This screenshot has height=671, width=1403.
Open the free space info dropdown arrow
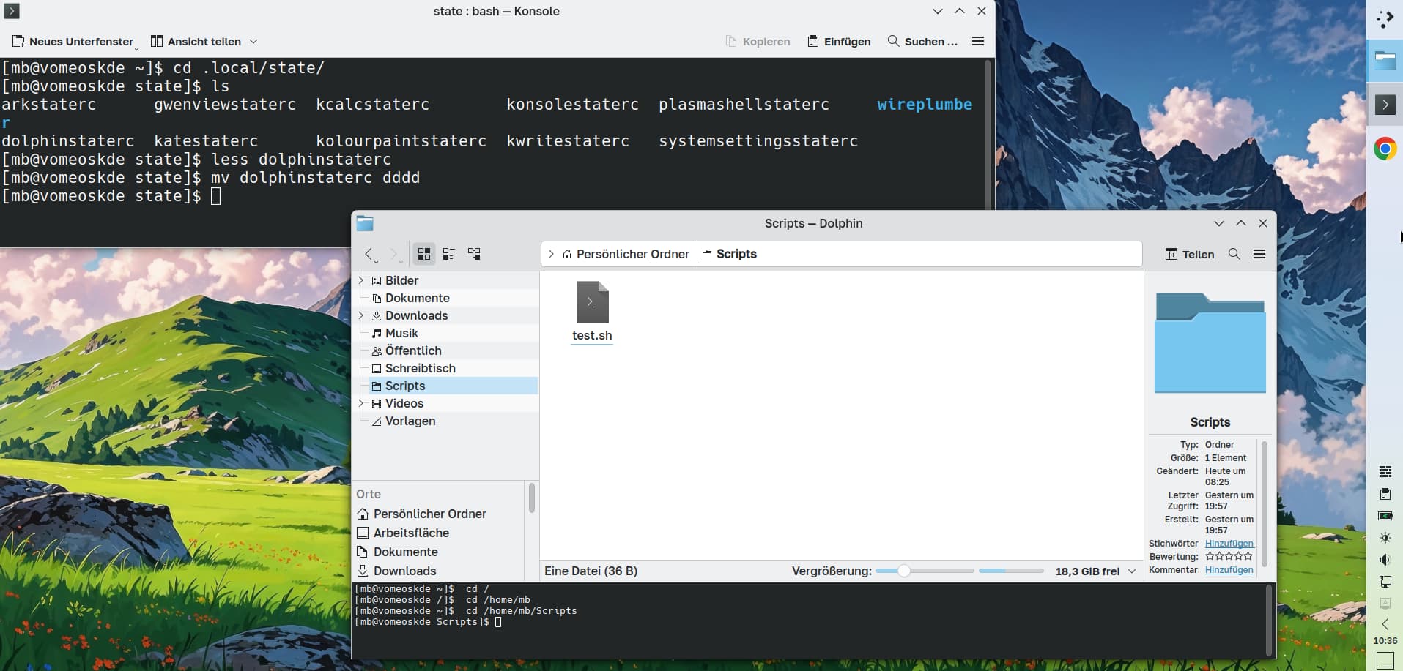1132,571
